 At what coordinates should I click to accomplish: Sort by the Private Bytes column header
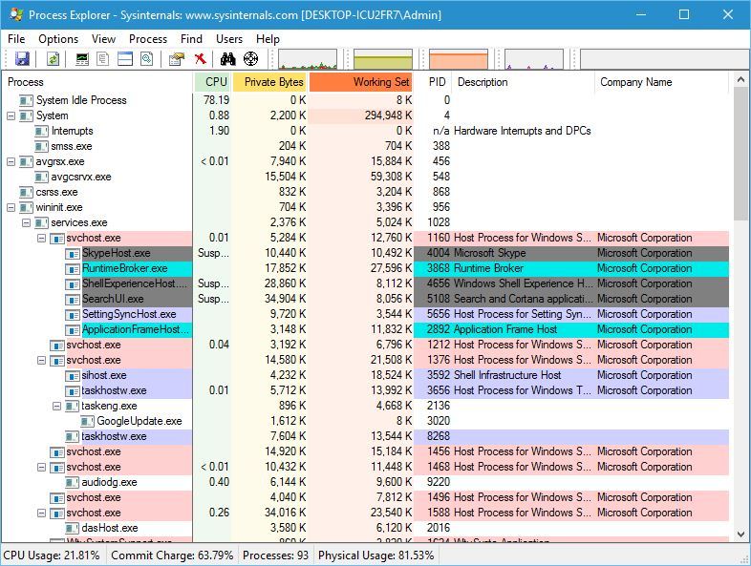click(x=270, y=82)
